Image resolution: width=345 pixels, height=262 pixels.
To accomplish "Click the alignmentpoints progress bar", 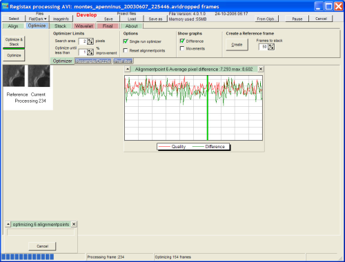I will click(x=41, y=232).
